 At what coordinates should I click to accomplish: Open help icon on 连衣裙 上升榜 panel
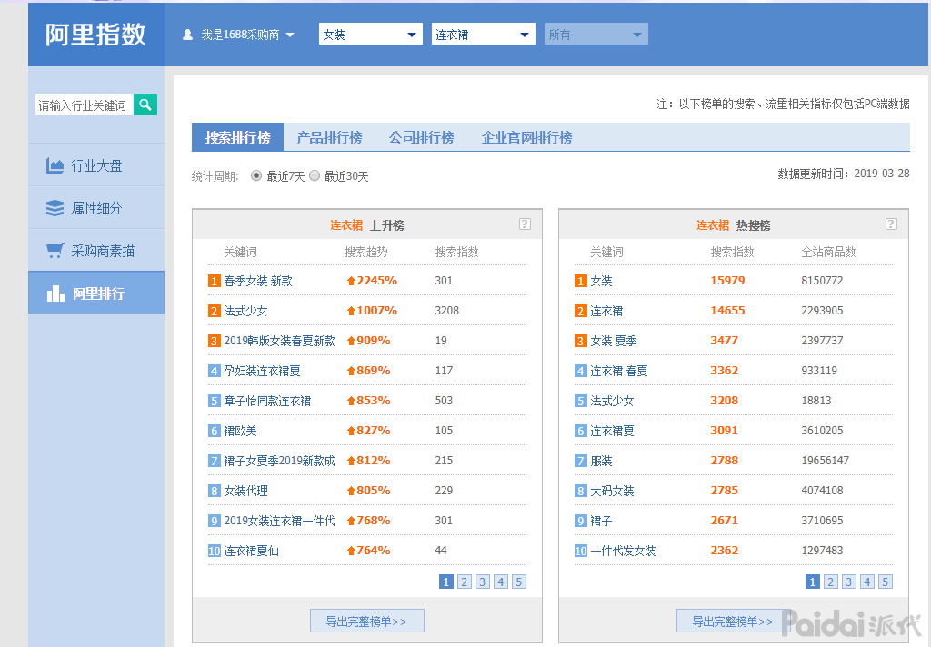(525, 224)
